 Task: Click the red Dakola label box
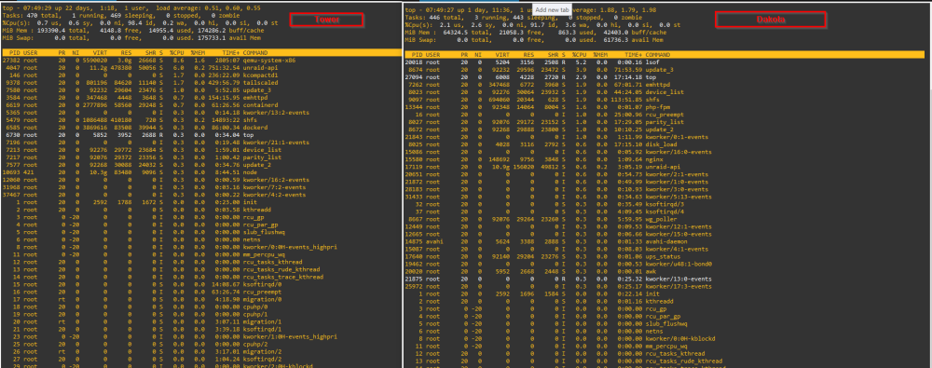(x=771, y=20)
